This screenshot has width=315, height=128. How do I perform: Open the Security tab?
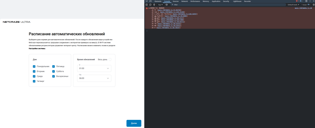pyautogui.click(x=226, y=1)
